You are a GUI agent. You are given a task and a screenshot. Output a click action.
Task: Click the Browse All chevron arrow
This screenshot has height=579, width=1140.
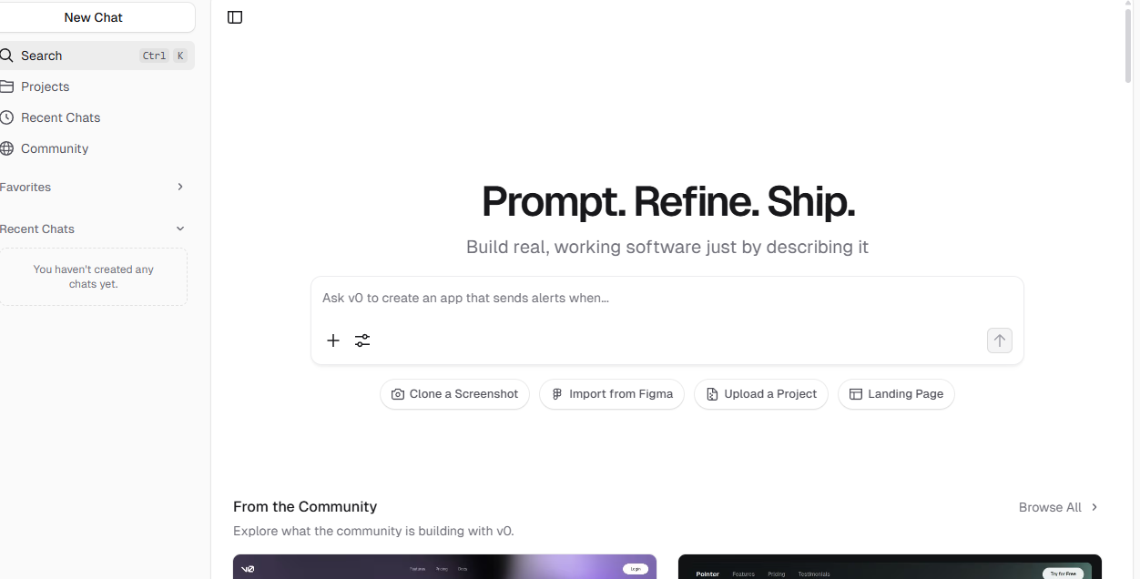point(1094,507)
